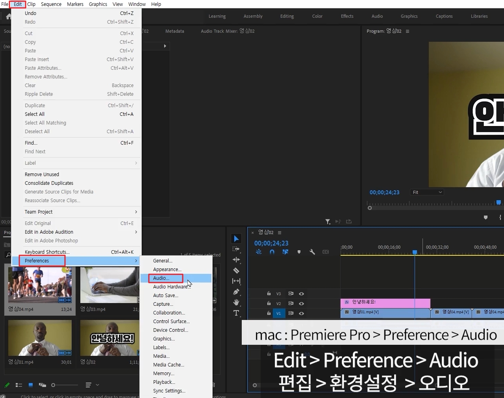Switch to Editing workspace
This screenshot has width=504, height=398.
[x=287, y=17]
